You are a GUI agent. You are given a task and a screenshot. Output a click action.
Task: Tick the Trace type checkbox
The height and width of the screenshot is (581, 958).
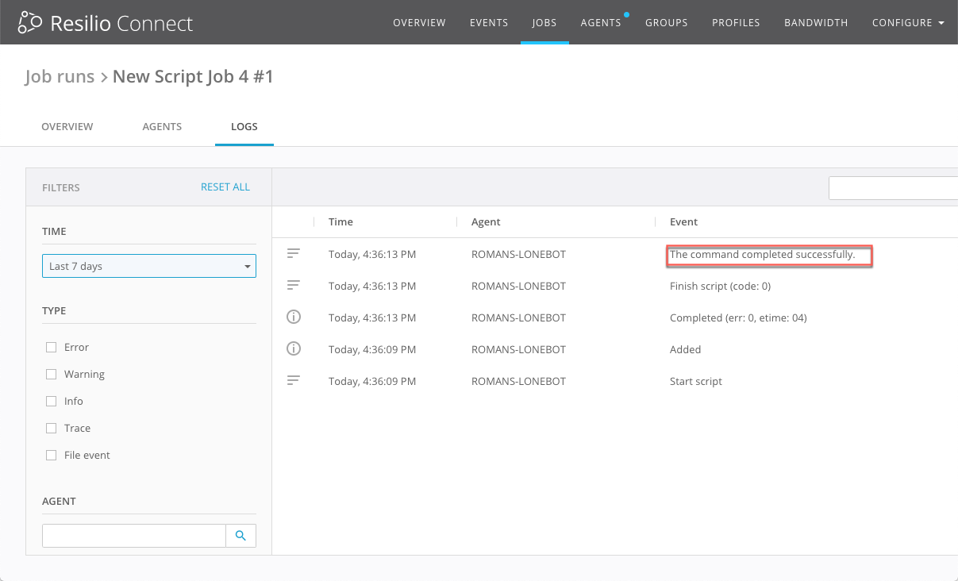point(52,428)
